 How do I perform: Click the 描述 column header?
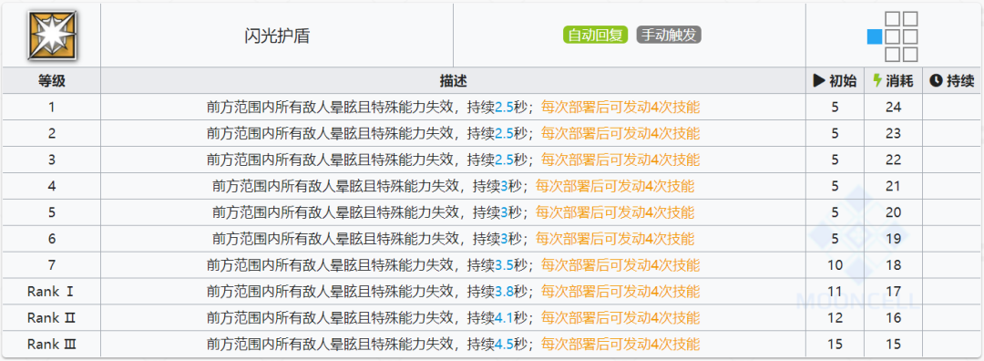click(x=453, y=81)
